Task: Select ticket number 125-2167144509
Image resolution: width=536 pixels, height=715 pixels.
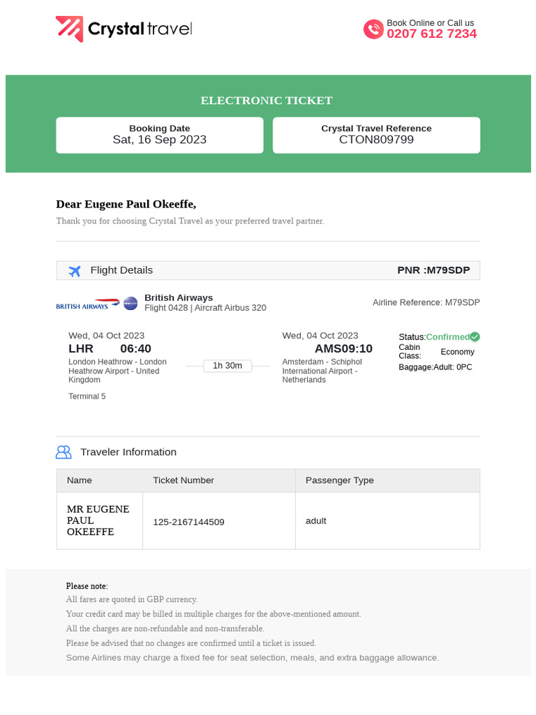Action: (x=188, y=522)
